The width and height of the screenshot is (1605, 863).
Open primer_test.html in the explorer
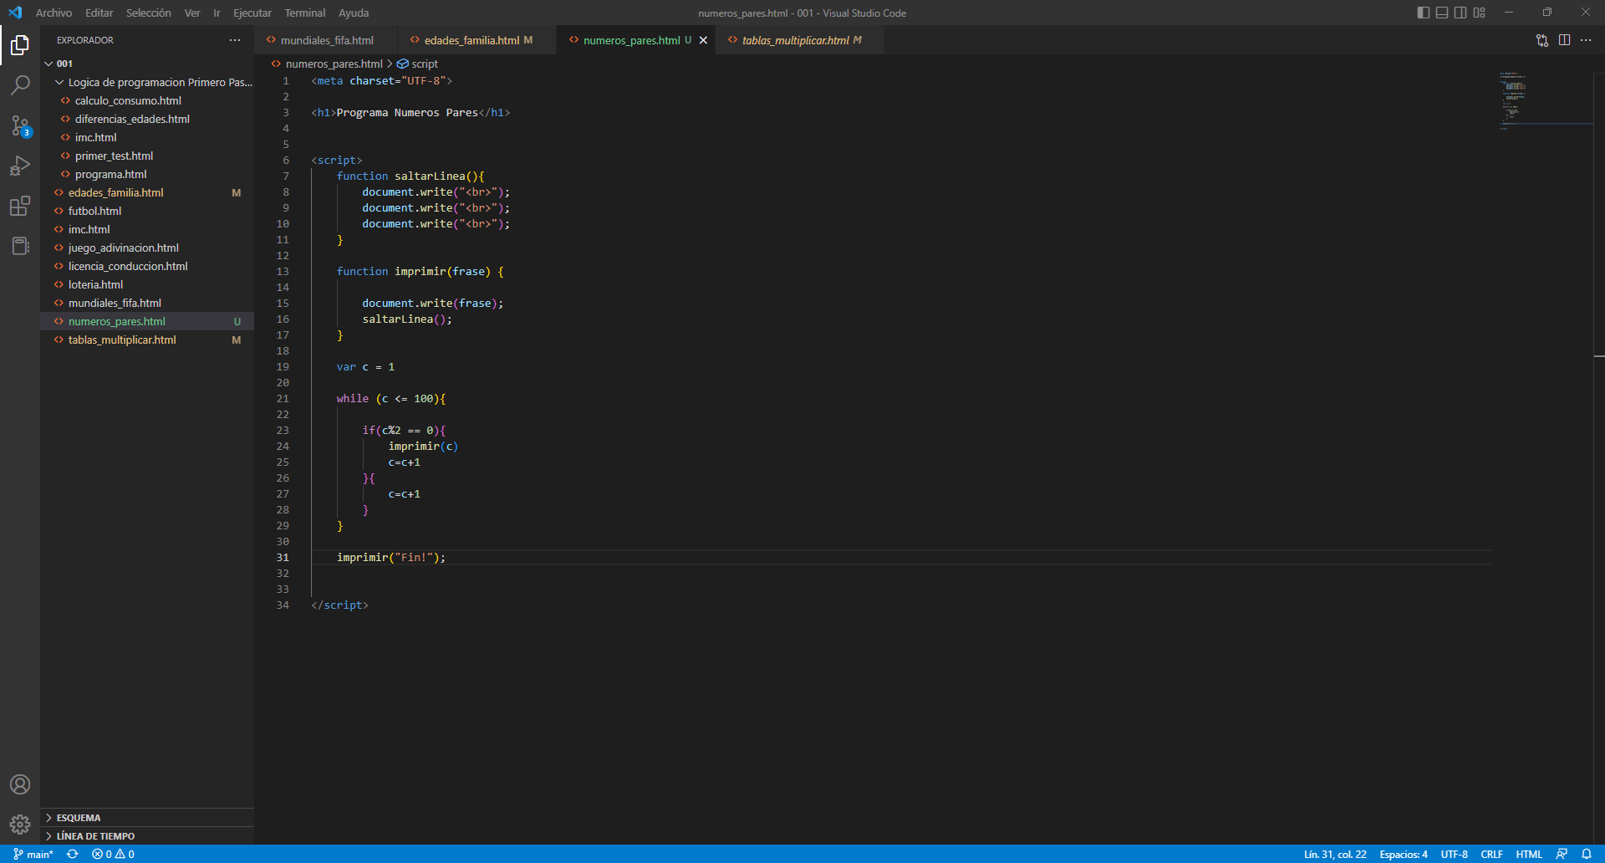coord(147,156)
